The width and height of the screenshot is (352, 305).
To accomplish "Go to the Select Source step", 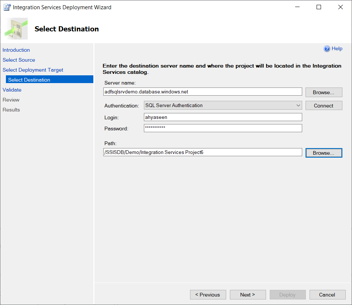I will pos(19,60).
